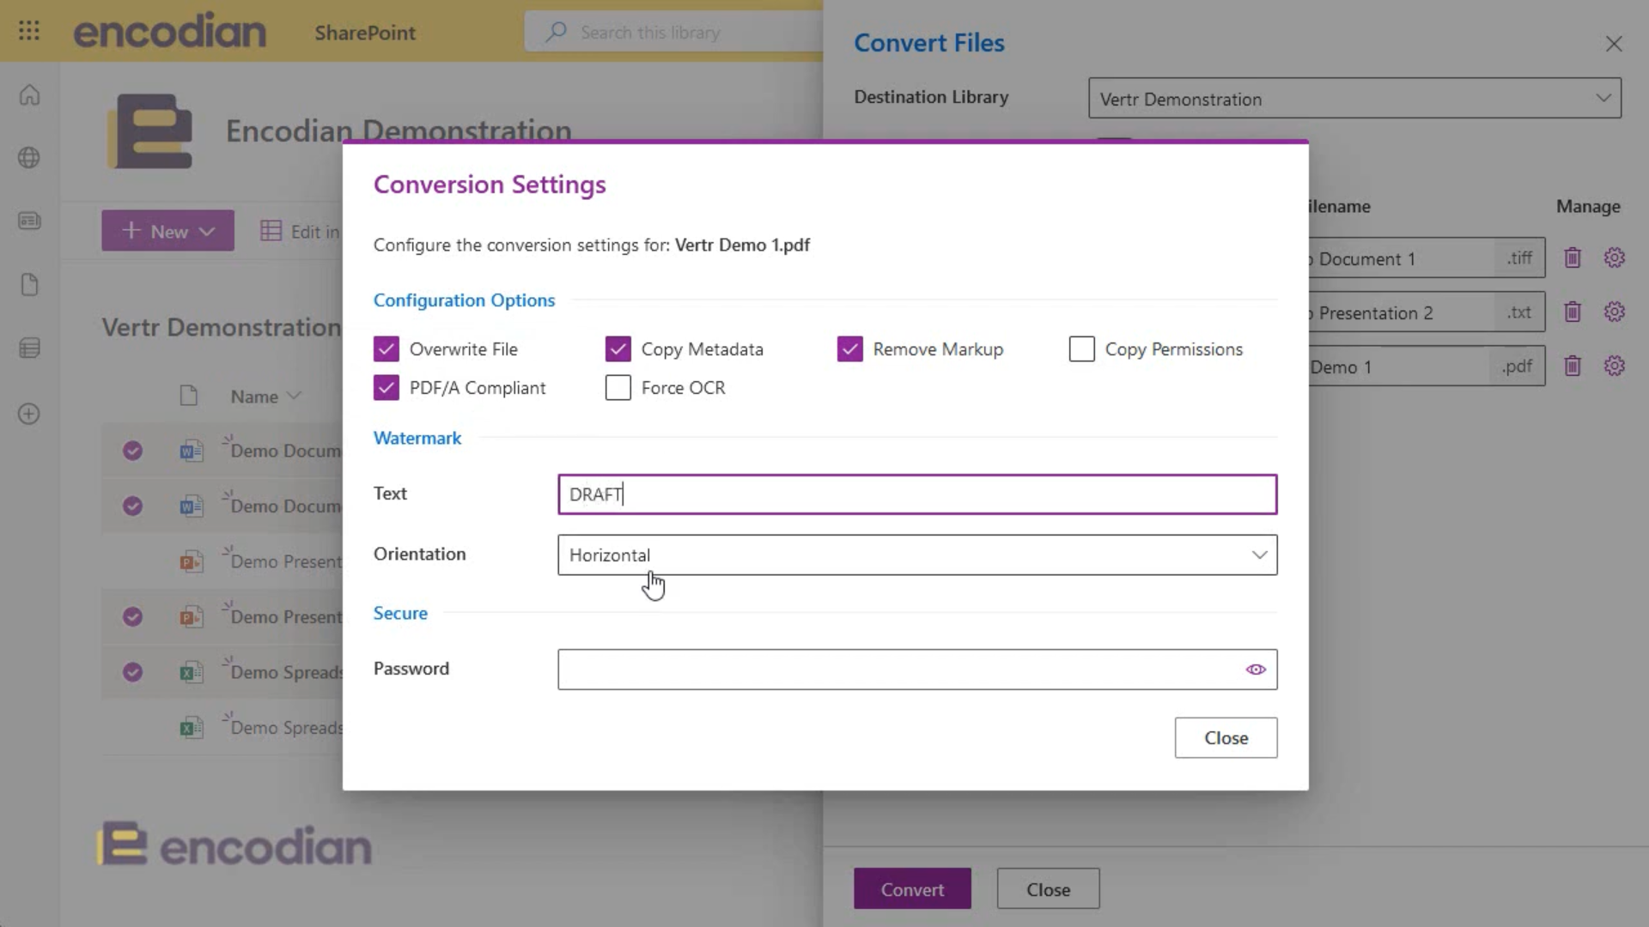
Task: Click the create plus icon in left rail
Action: point(29,414)
